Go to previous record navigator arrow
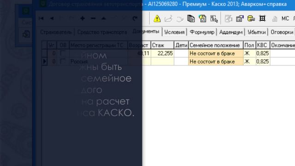The height and width of the screenshot is (166, 295). 52,18
